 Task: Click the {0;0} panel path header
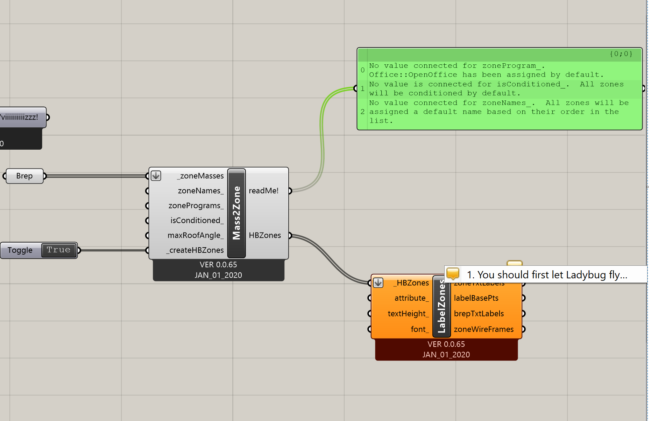tap(621, 54)
